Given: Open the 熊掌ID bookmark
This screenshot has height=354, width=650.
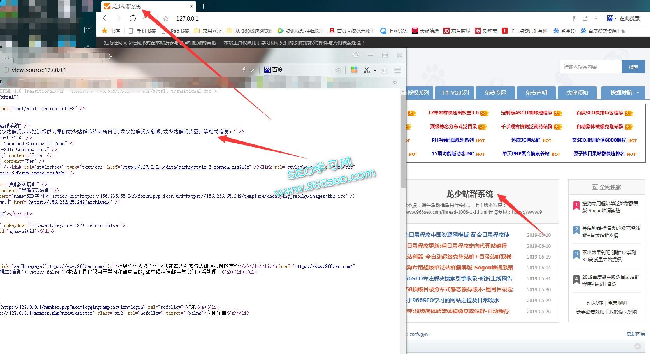Looking at the screenshot, I should pyautogui.click(x=564, y=31).
